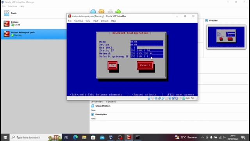
Task: Open Machine menu in VirtualBox Manager
Action: point(12,6)
